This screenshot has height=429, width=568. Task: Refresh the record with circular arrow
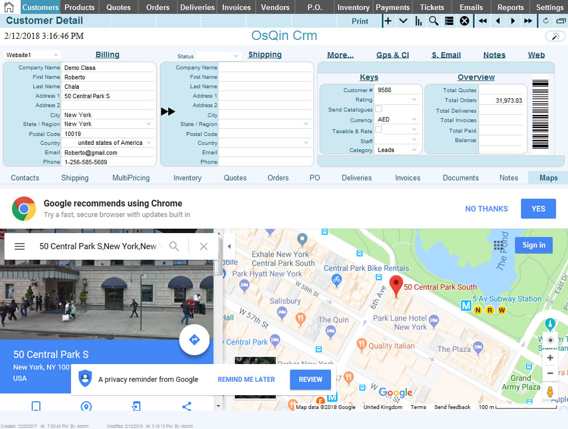(x=546, y=21)
